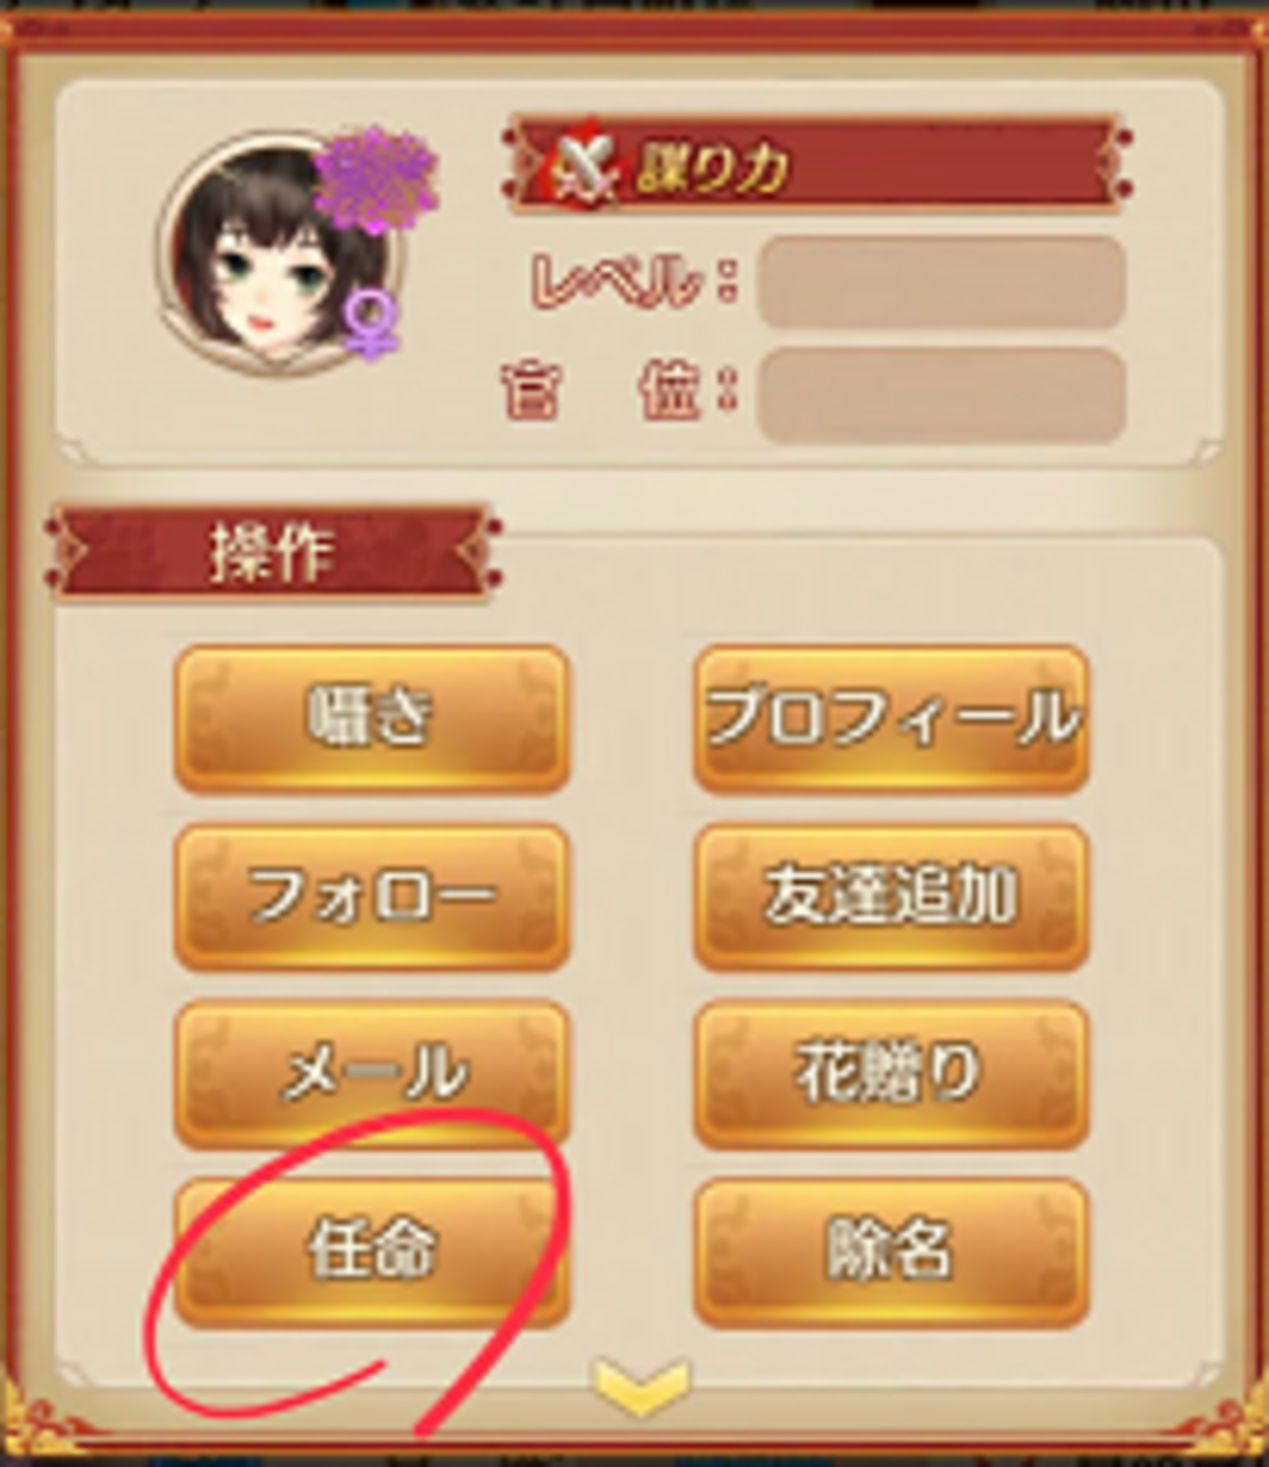Viewport: 1269px width, 1467px height.
Task: Click the 花贈り send flowers button
Action: (891, 1074)
